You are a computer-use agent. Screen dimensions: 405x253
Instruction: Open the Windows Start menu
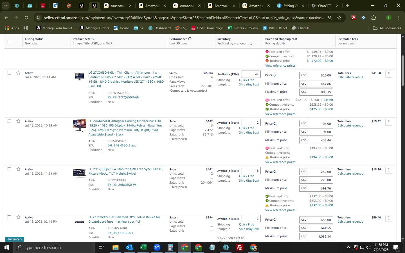7,247
